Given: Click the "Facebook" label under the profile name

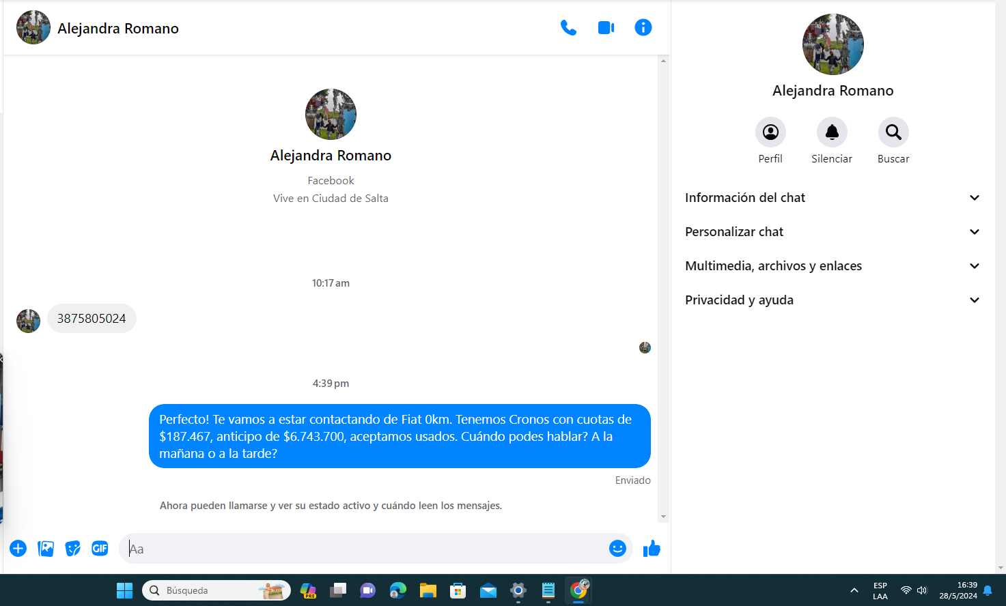Looking at the screenshot, I should pos(331,181).
